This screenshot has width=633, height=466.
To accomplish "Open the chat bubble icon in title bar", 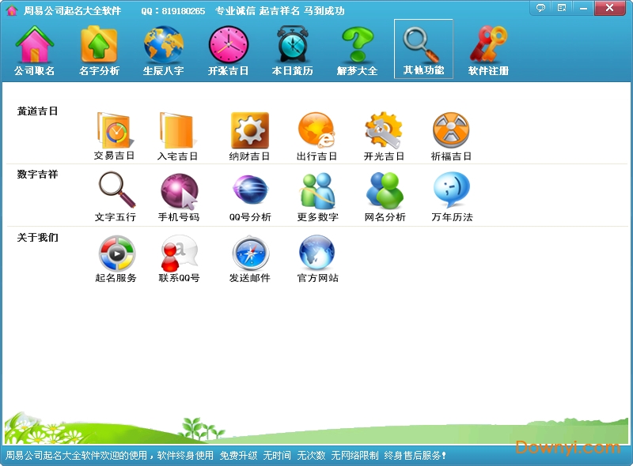I will (x=541, y=8).
